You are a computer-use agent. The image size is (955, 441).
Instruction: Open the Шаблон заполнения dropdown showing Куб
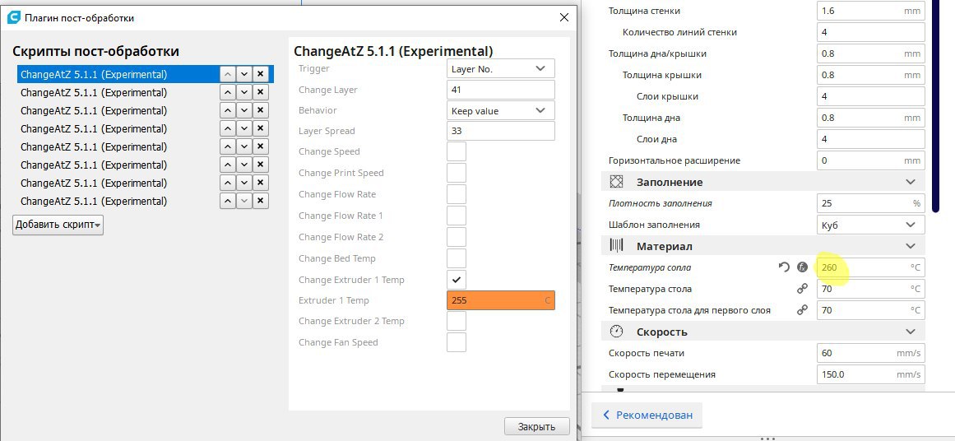pyautogui.click(x=870, y=225)
